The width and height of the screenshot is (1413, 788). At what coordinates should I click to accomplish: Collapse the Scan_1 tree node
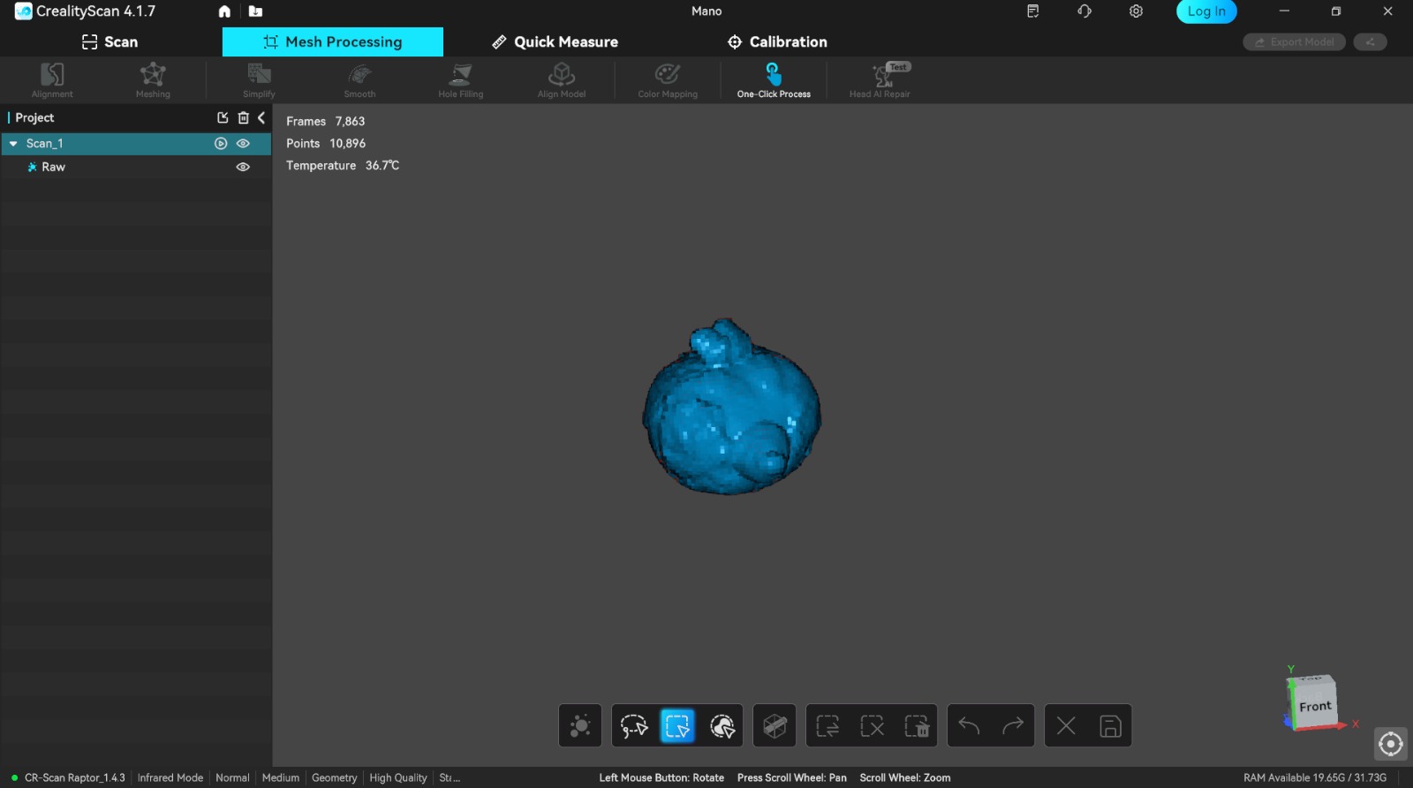13,143
